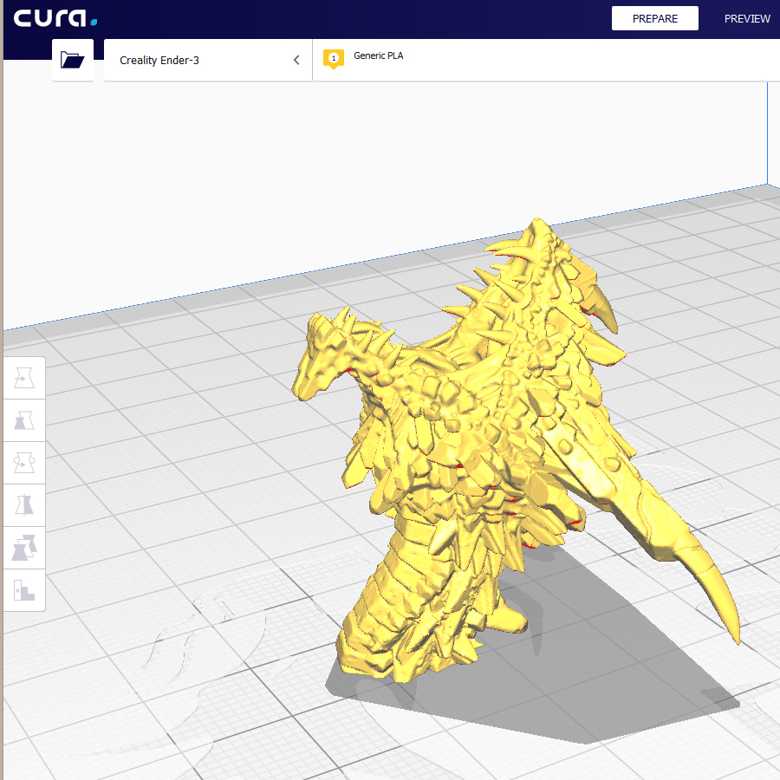This screenshot has width=780, height=780.
Task: Select the Support Blocker tool
Action: coord(24,590)
